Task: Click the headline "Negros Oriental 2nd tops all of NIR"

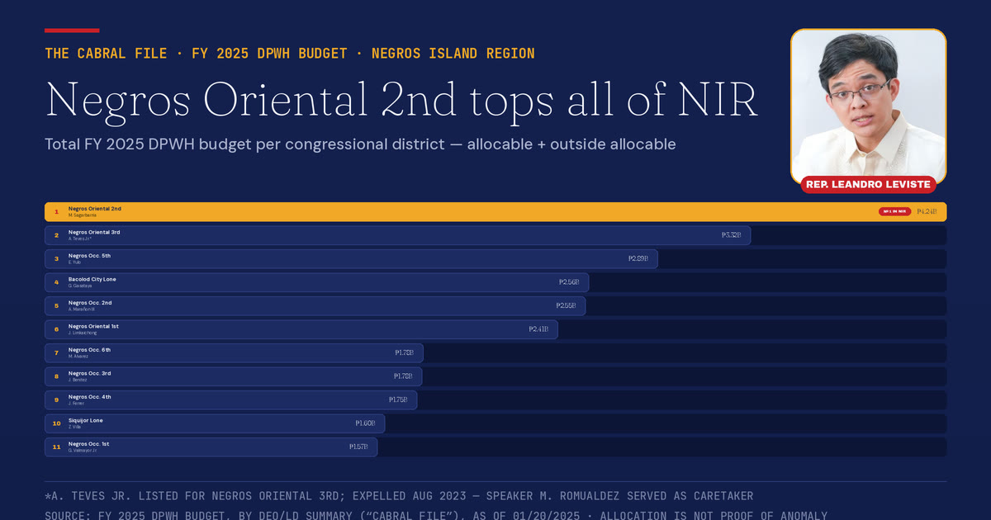Action: (401, 99)
